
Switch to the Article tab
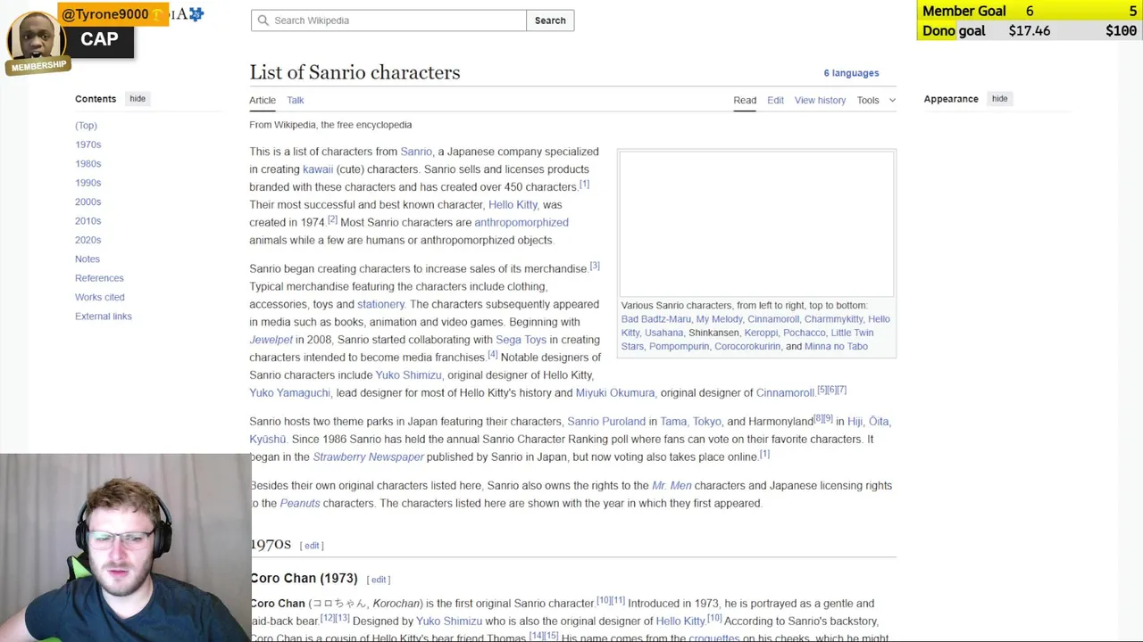(x=263, y=100)
